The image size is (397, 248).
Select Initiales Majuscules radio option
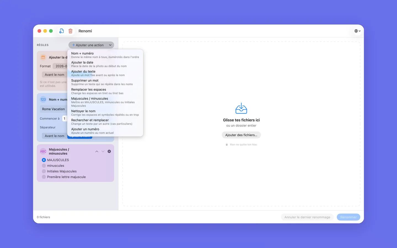[44, 171]
